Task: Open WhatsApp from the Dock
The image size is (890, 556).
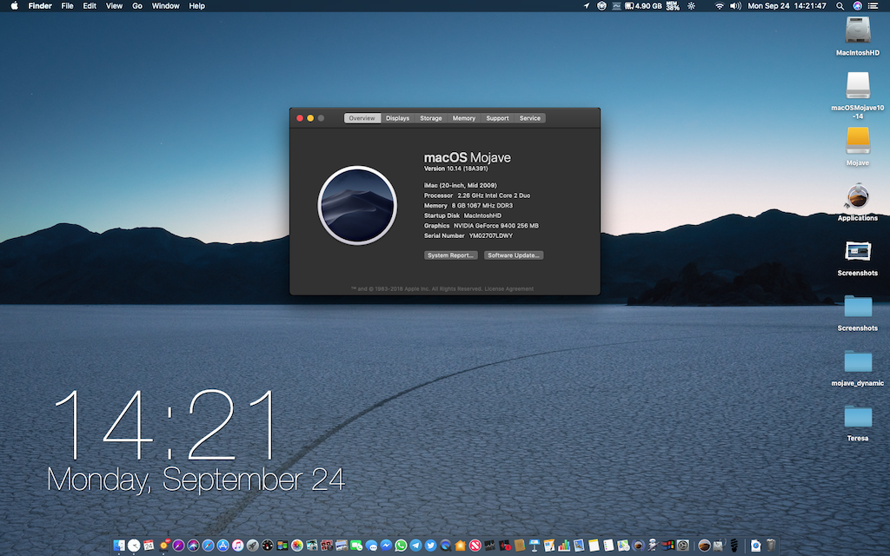Action: (x=401, y=546)
